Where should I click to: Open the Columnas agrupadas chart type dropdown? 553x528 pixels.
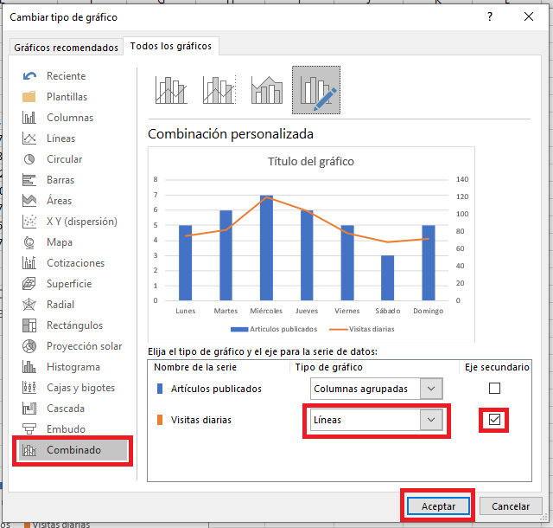(432, 389)
